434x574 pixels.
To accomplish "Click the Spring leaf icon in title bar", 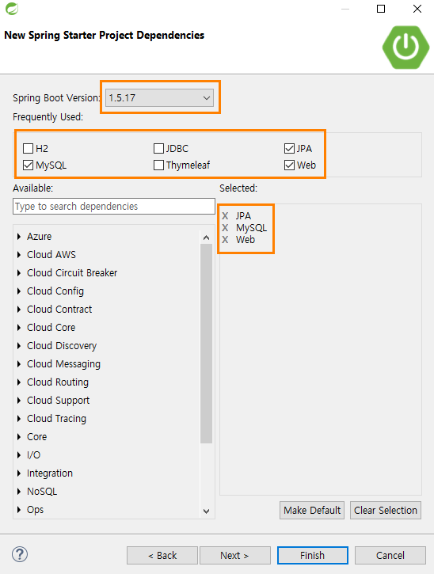I will click(12, 9).
